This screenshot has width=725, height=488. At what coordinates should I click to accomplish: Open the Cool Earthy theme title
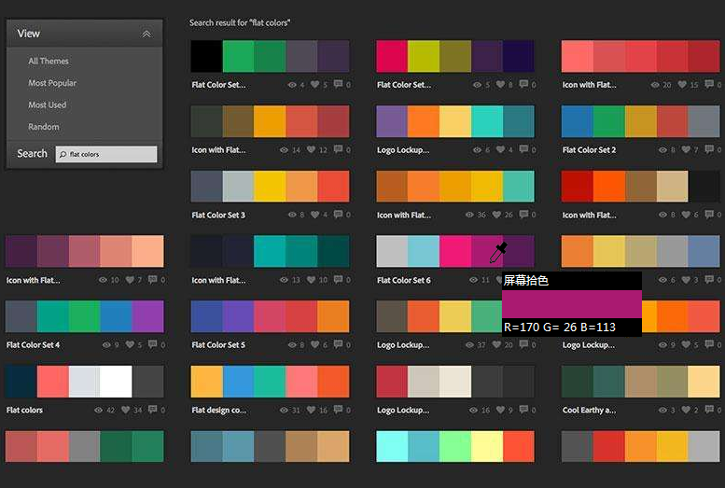[x=589, y=411]
